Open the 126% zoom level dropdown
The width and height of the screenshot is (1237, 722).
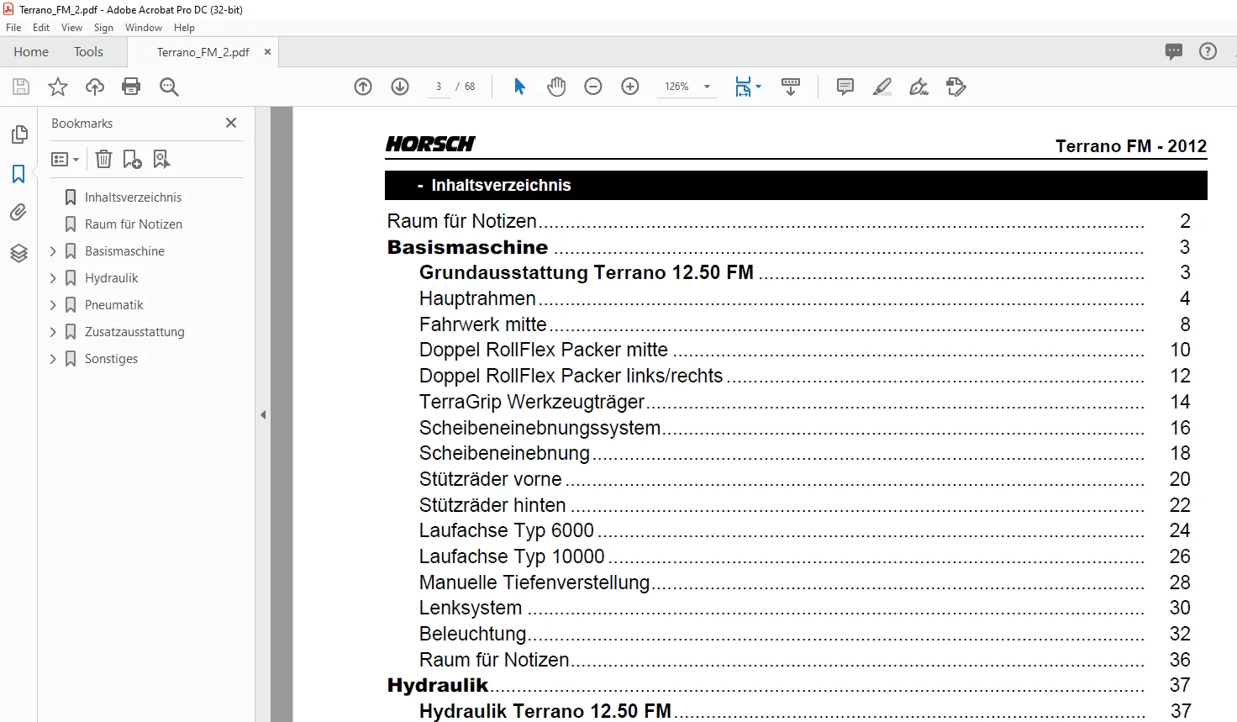(707, 87)
